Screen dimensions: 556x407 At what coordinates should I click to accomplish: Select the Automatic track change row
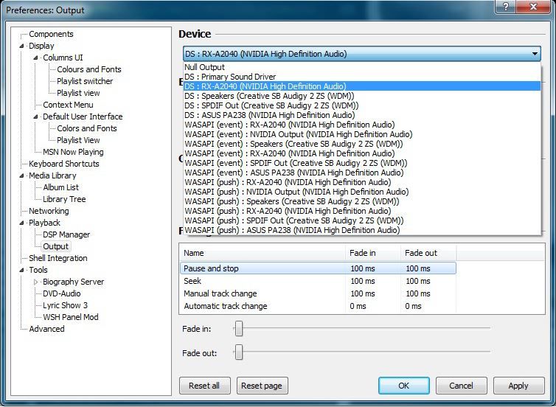point(318,306)
